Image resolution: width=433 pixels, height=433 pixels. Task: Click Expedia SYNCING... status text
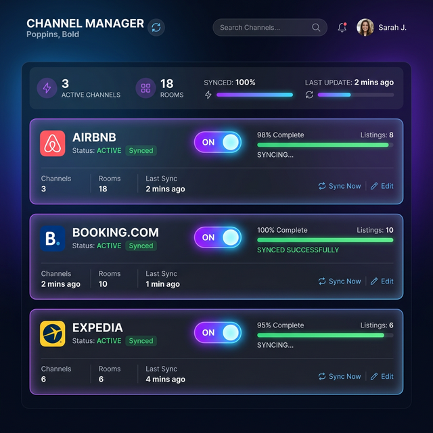click(275, 345)
